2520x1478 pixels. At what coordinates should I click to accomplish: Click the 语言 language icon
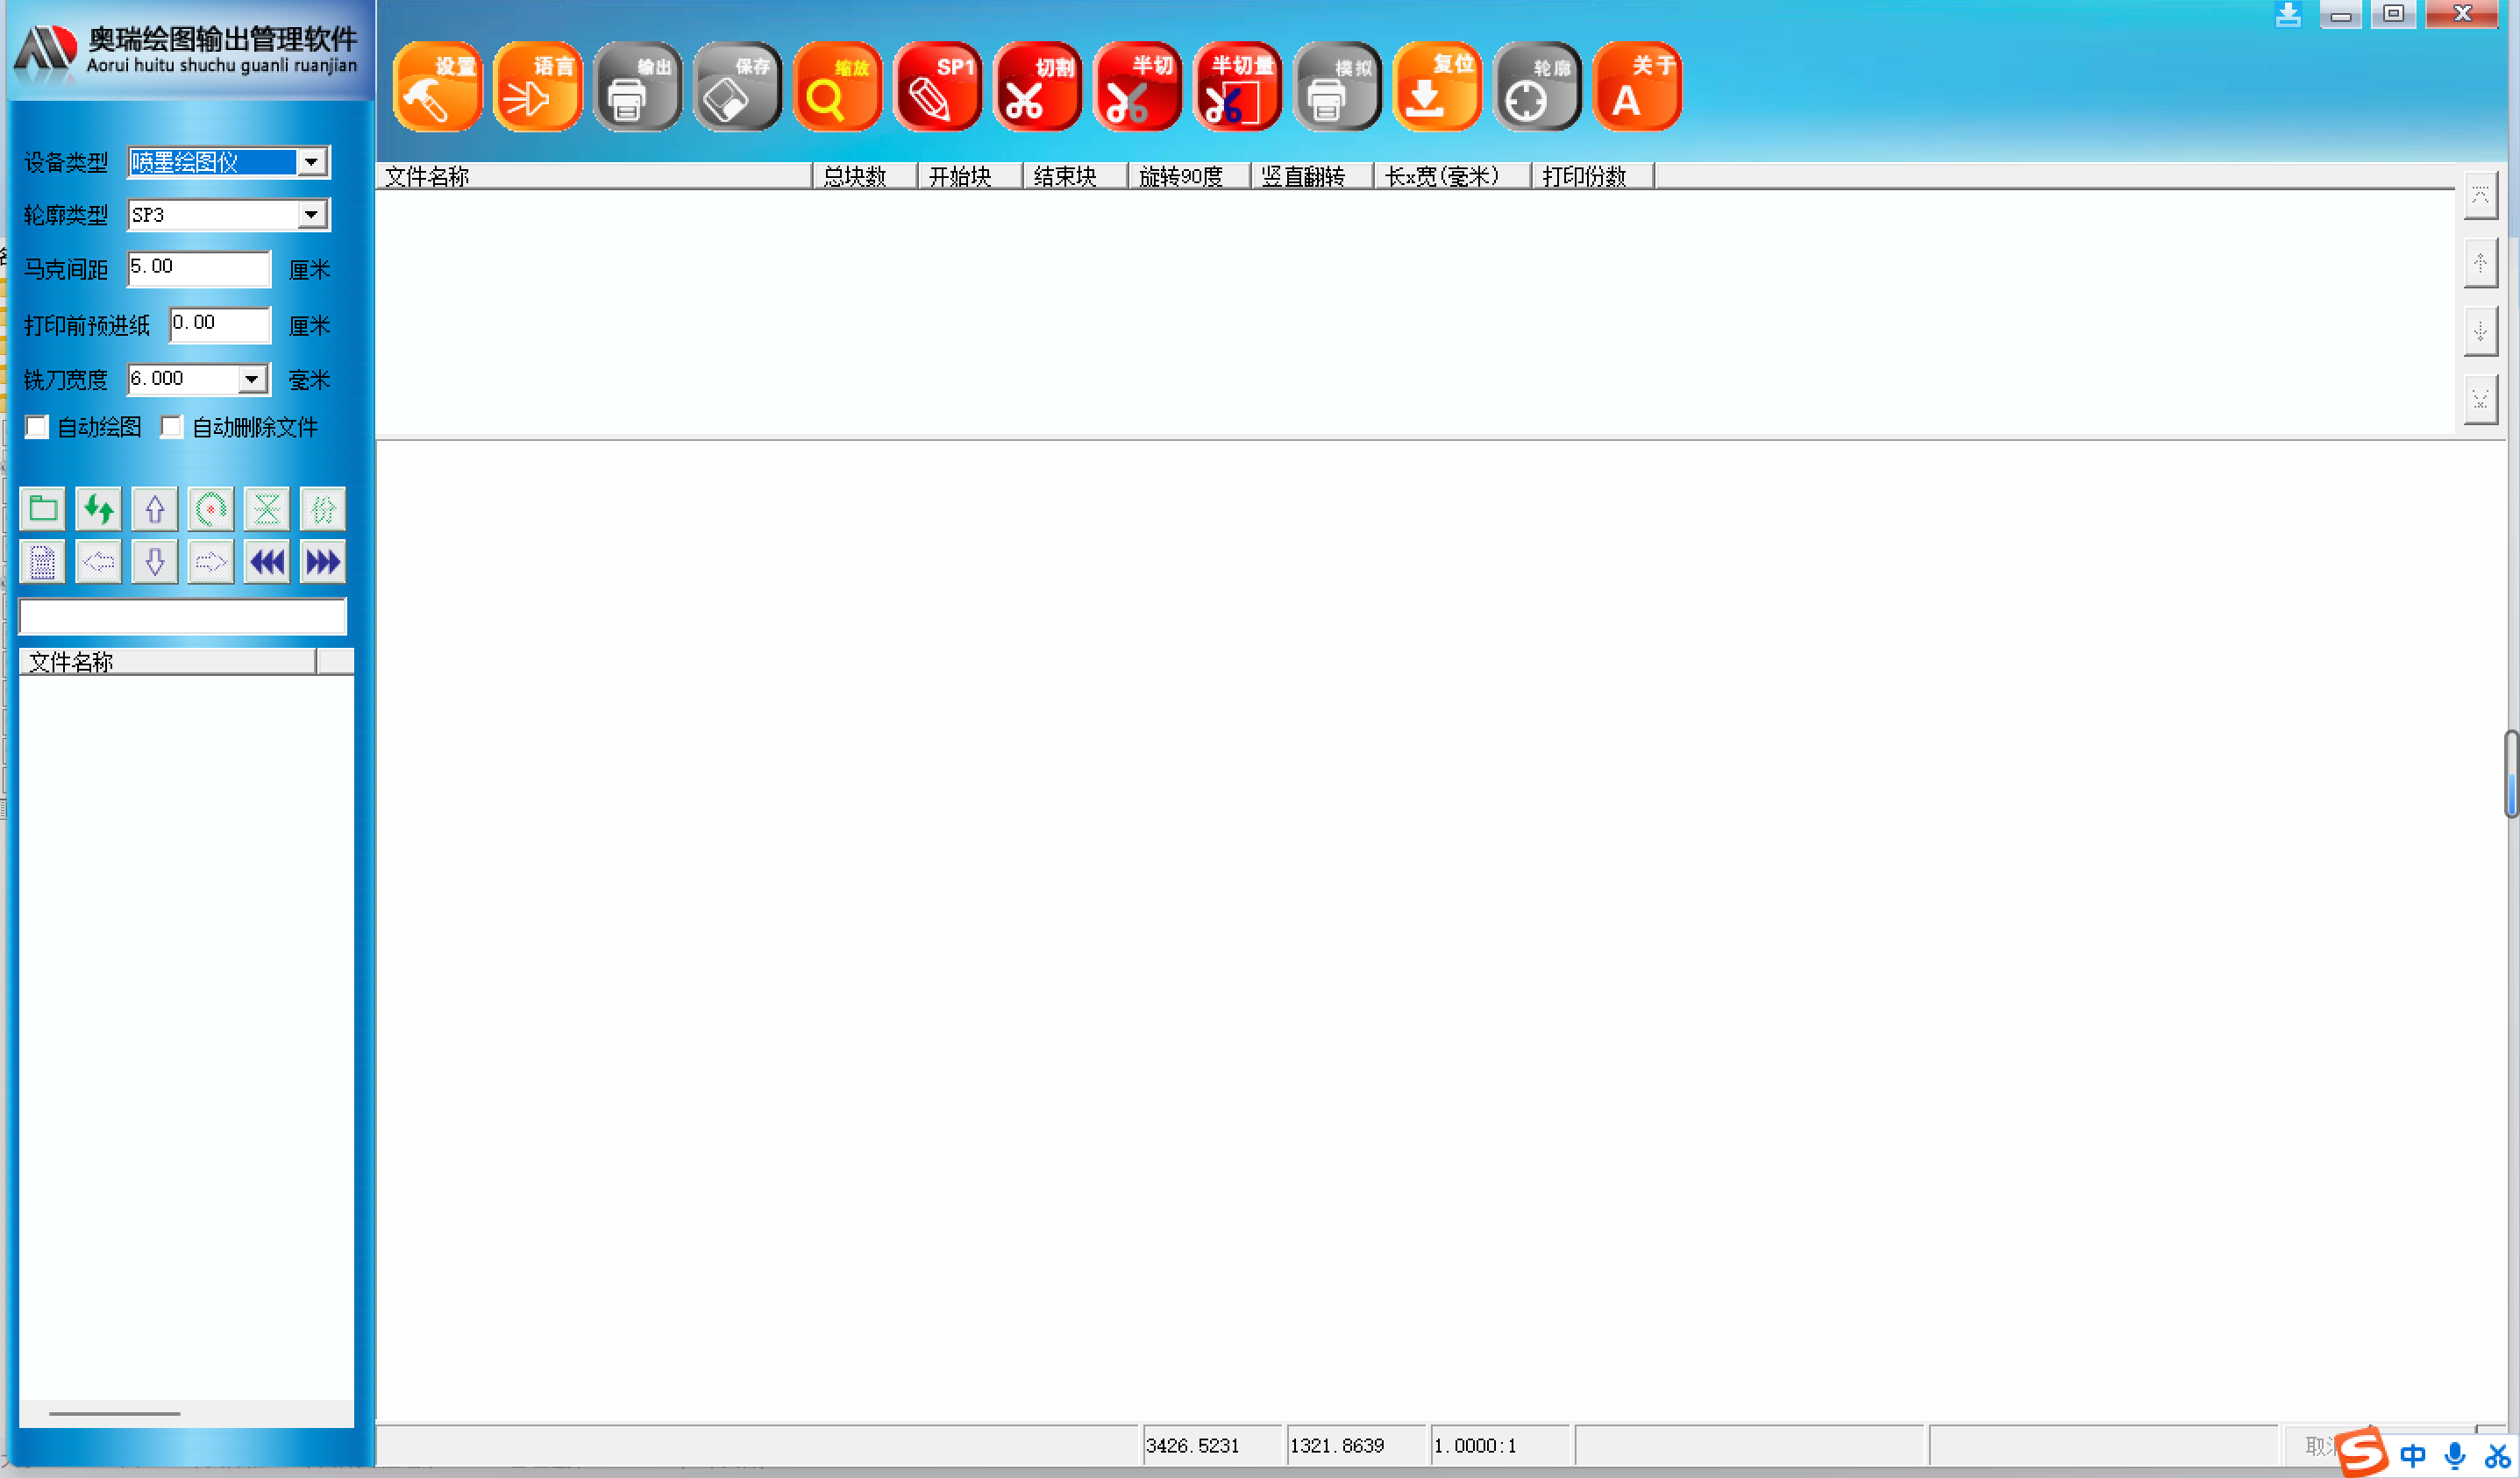[537, 87]
